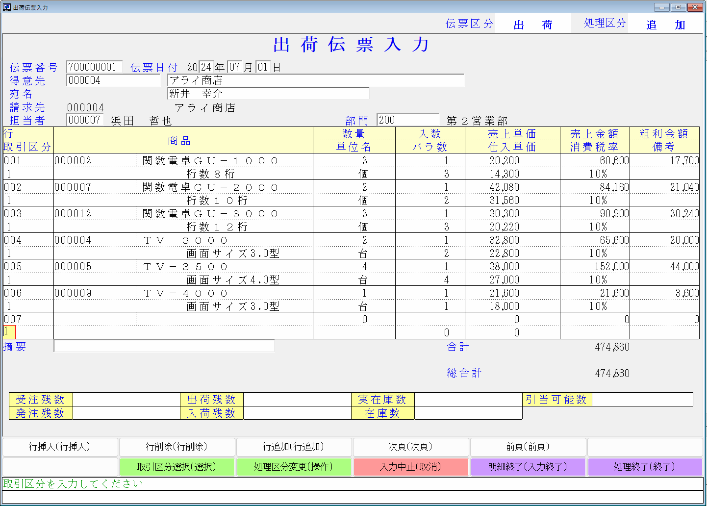Screen dimensions: 707x506
Task: Click the slip date month field 07
Action: (x=234, y=67)
